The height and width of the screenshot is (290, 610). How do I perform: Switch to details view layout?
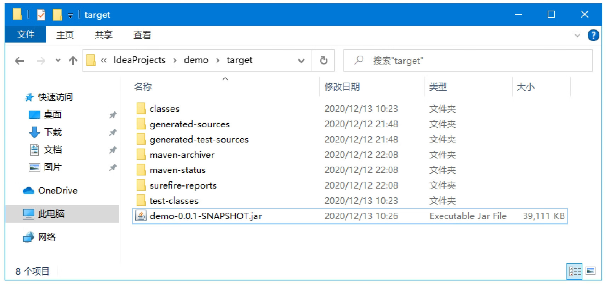(x=574, y=271)
